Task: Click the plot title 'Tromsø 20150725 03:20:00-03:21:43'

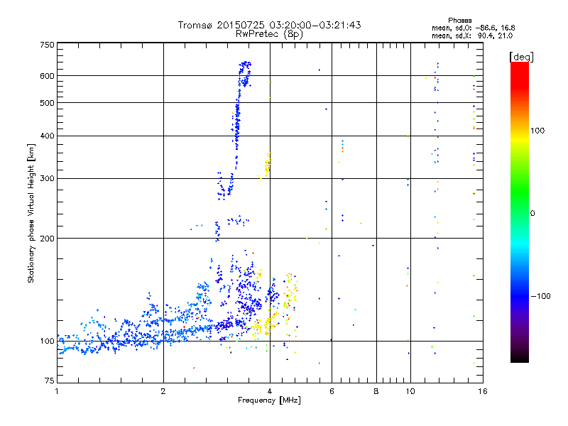Action: tap(269, 25)
